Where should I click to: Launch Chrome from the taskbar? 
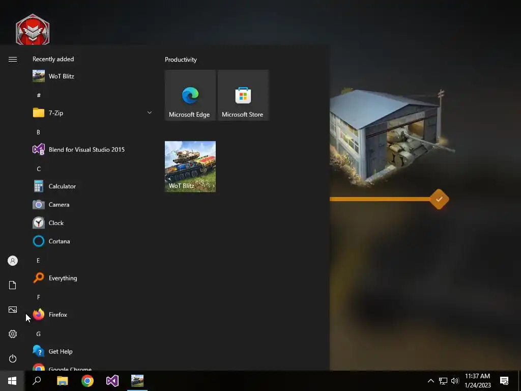(88, 381)
